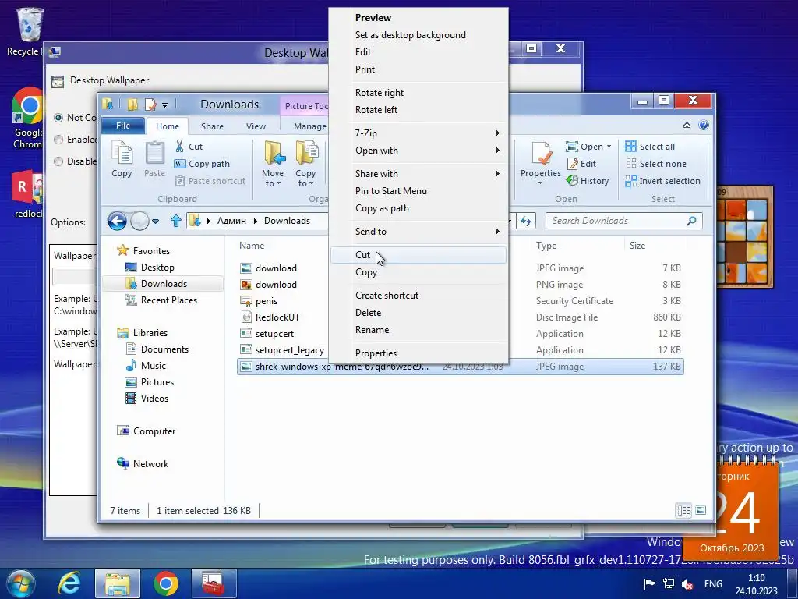
Task: Expand the Send to submenu
Action: (418, 232)
